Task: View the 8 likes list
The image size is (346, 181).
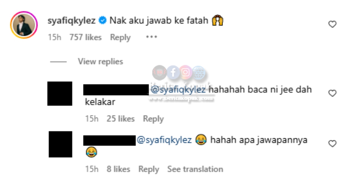Action: (x=118, y=169)
